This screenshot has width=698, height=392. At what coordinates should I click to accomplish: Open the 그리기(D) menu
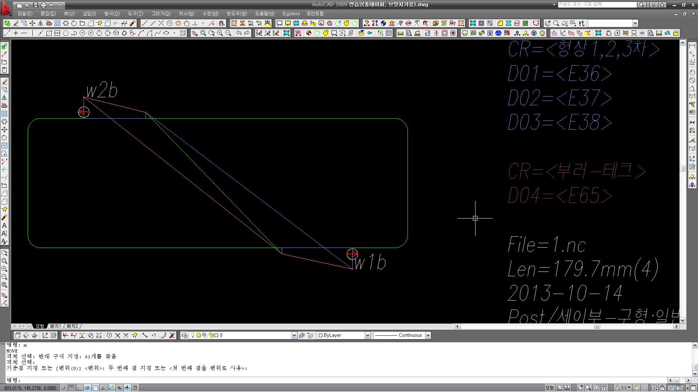coord(161,13)
